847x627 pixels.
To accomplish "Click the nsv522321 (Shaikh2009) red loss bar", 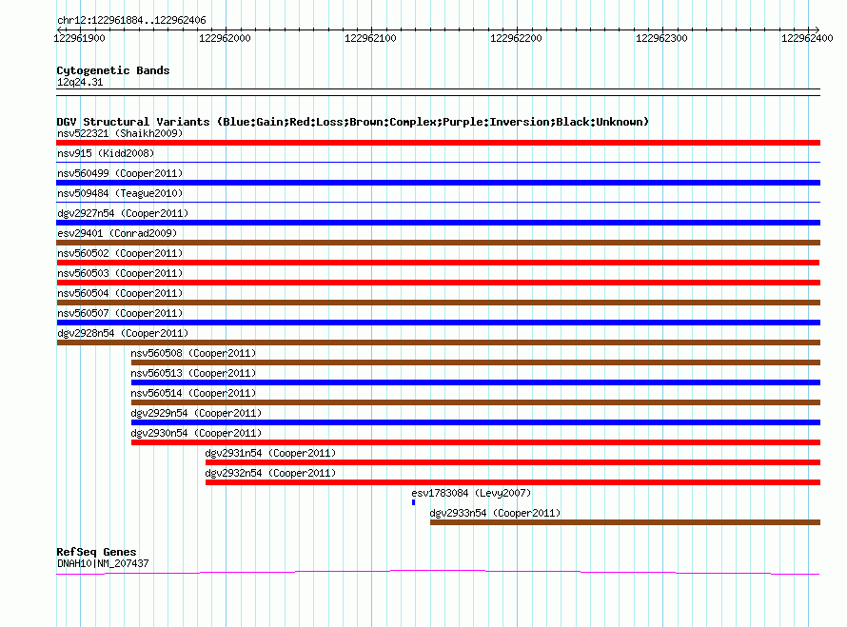I will [x=438, y=143].
